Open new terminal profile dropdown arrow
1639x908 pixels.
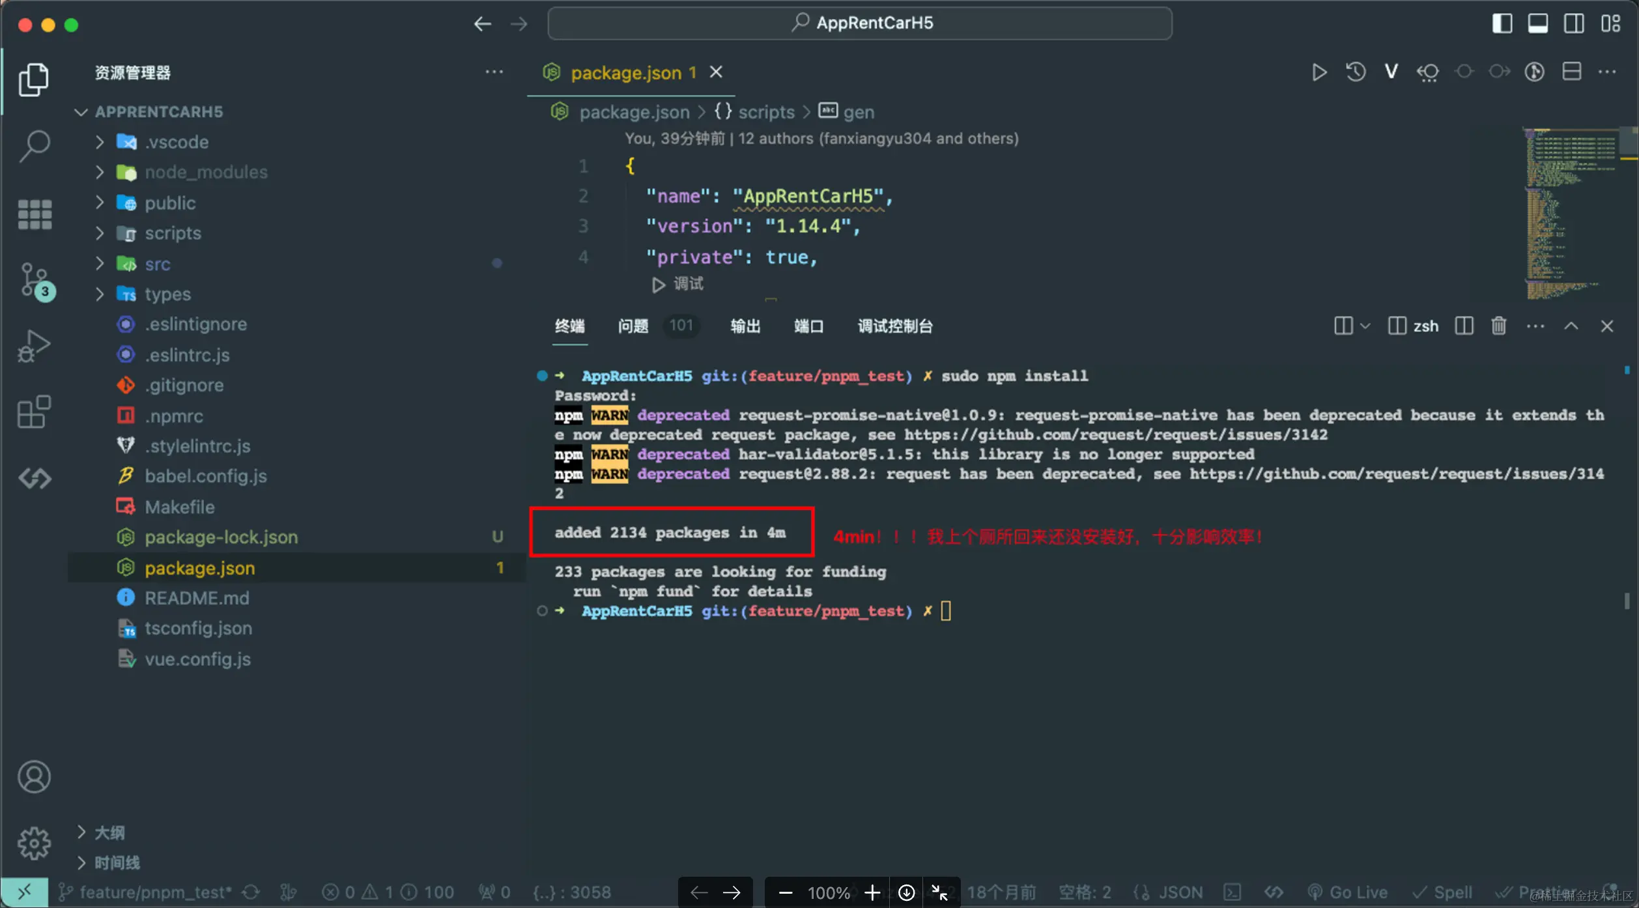(x=1365, y=326)
